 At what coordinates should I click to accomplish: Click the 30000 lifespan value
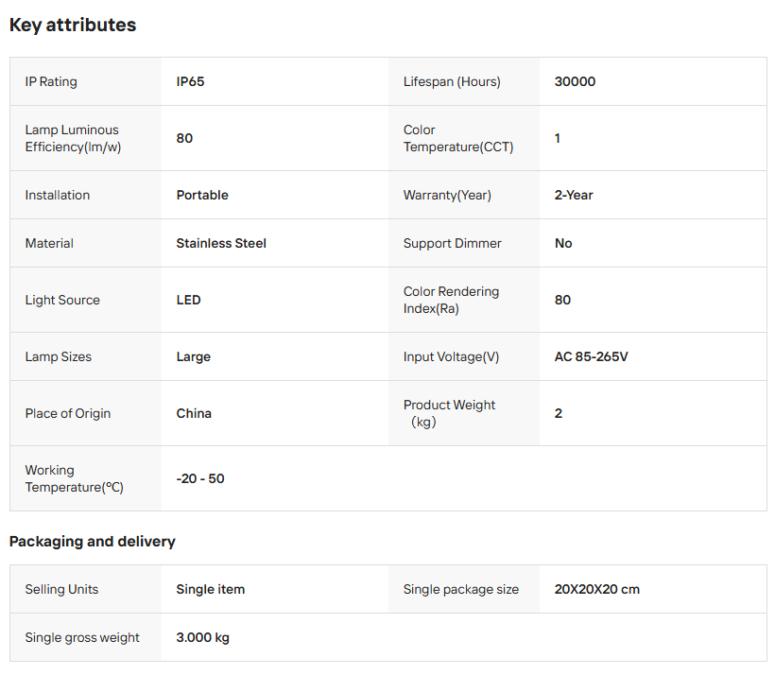tap(575, 81)
